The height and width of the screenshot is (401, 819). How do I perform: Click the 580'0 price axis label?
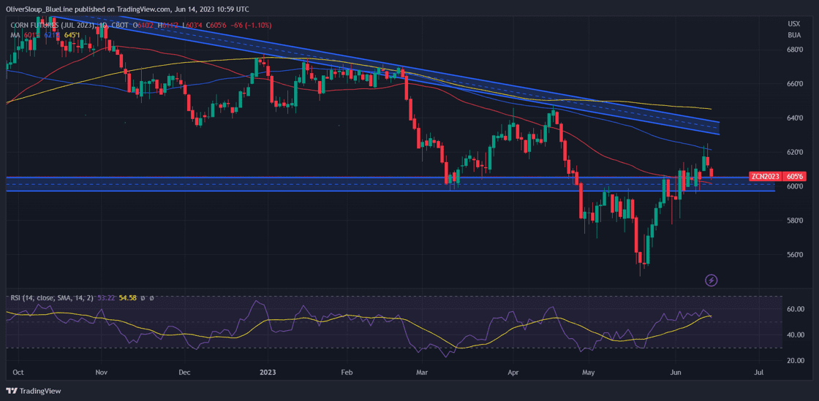pos(794,221)
